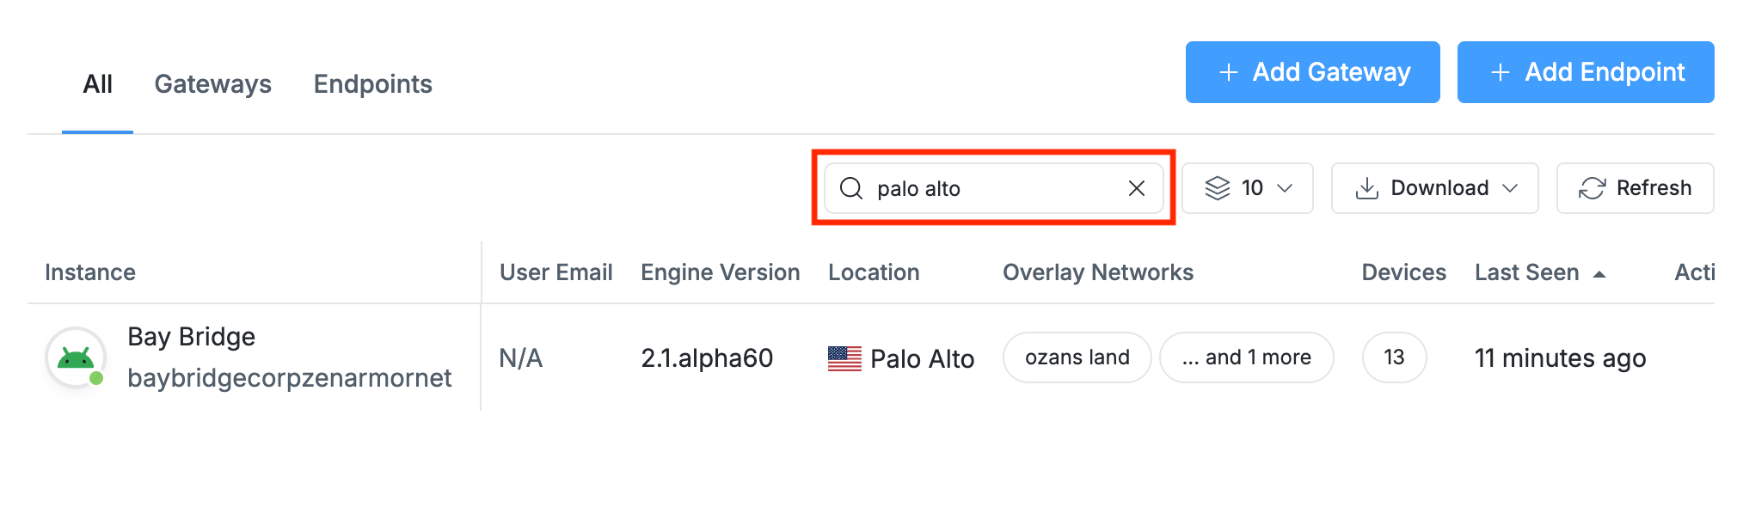Click the Last Seen sort arrow

point(1599,274)
